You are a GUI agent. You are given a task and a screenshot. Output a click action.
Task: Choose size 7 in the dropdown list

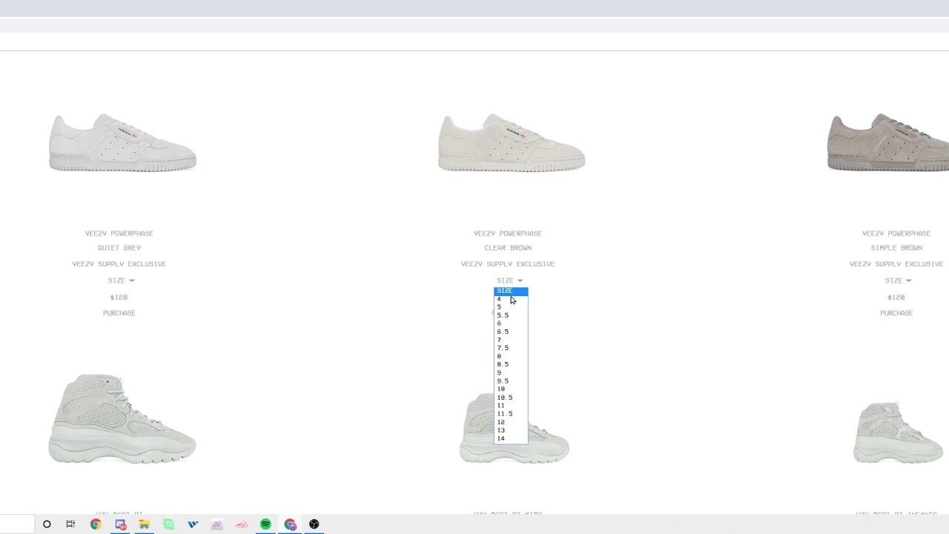point(511,340)
